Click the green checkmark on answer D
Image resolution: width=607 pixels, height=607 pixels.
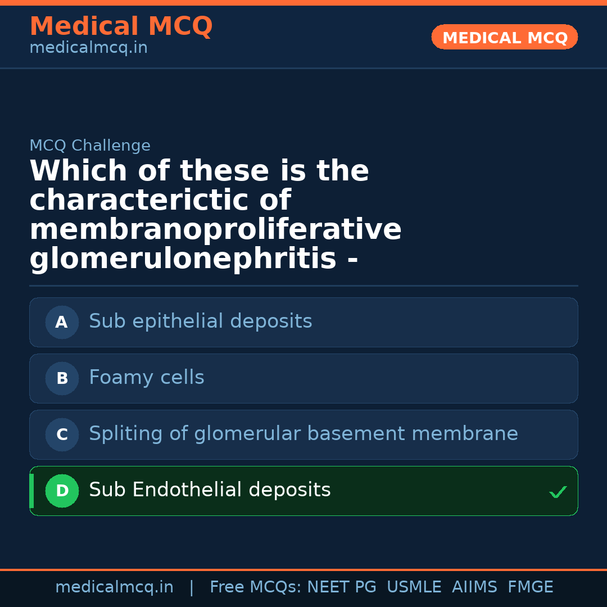coord(558,492)
